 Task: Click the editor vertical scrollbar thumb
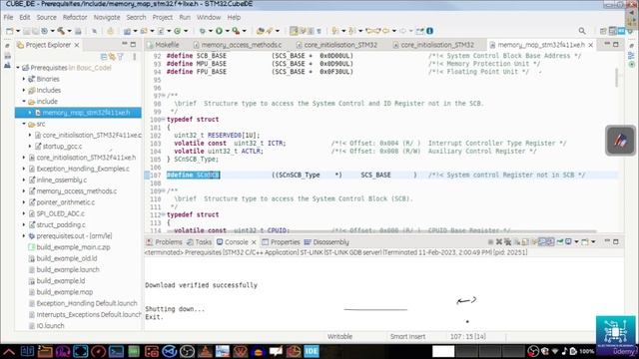point(616,78)
